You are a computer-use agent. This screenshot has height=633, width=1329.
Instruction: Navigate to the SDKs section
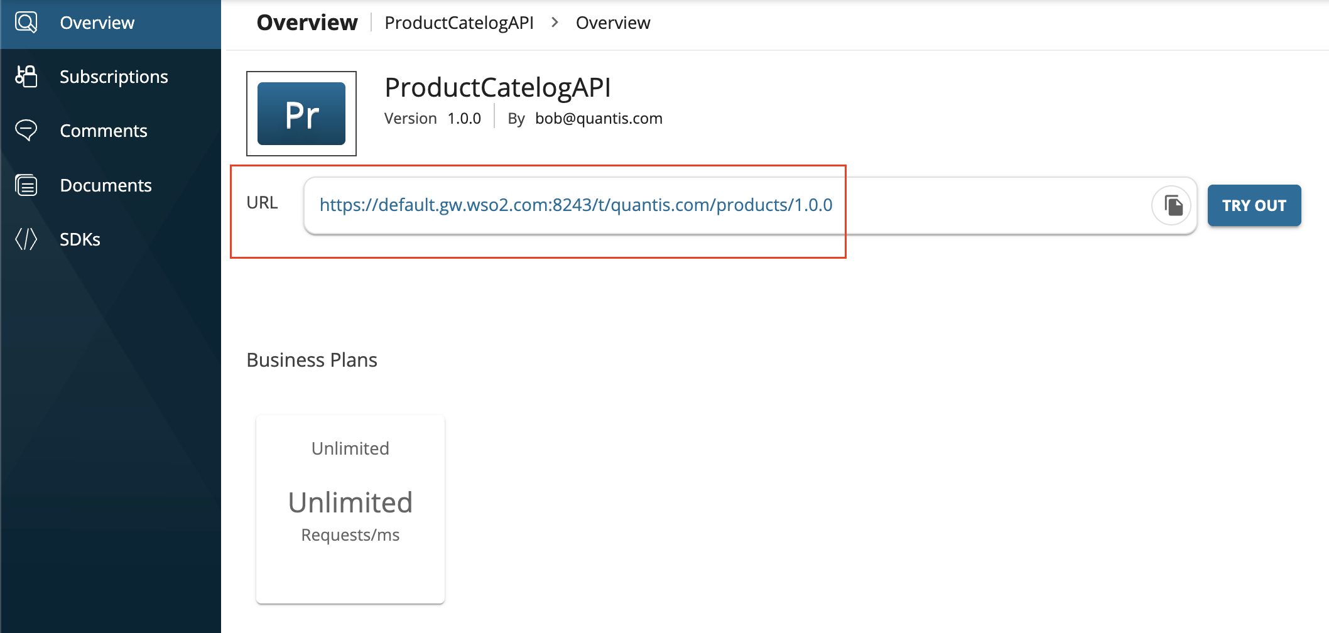80,239
